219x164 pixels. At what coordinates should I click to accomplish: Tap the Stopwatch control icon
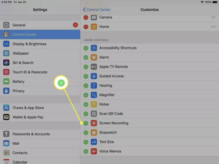tap(94, 133)
